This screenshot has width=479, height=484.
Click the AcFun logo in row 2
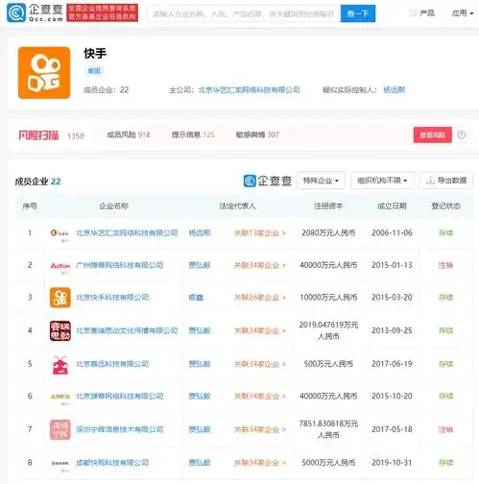(x=60, y=266)
